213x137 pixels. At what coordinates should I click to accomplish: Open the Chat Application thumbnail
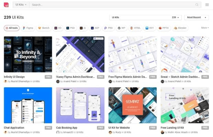(28, 105)
